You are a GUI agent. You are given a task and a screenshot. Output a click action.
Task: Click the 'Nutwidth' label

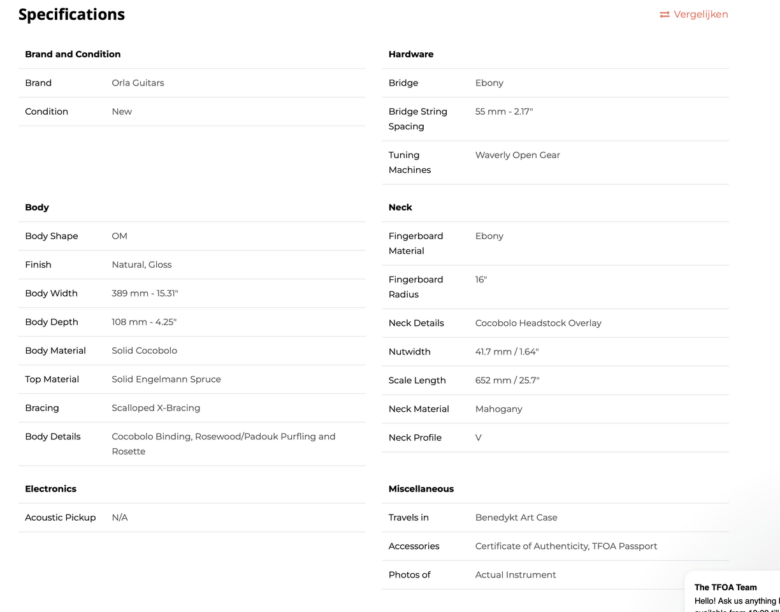(410, 352)
